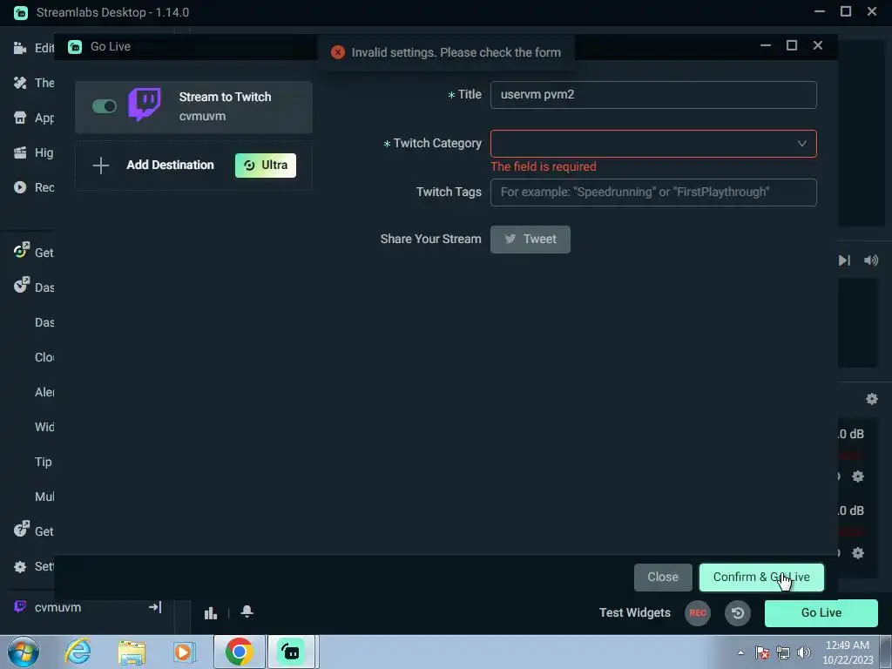Viewport: 892px width, 669px height.
Task: Click the Dashboard icon in sidebar
Action: [x=21, y=285]
